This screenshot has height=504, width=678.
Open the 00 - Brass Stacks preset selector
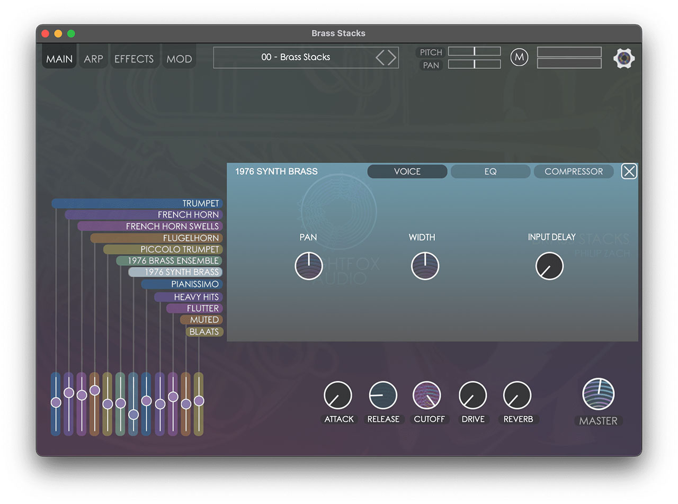point(295,57)
